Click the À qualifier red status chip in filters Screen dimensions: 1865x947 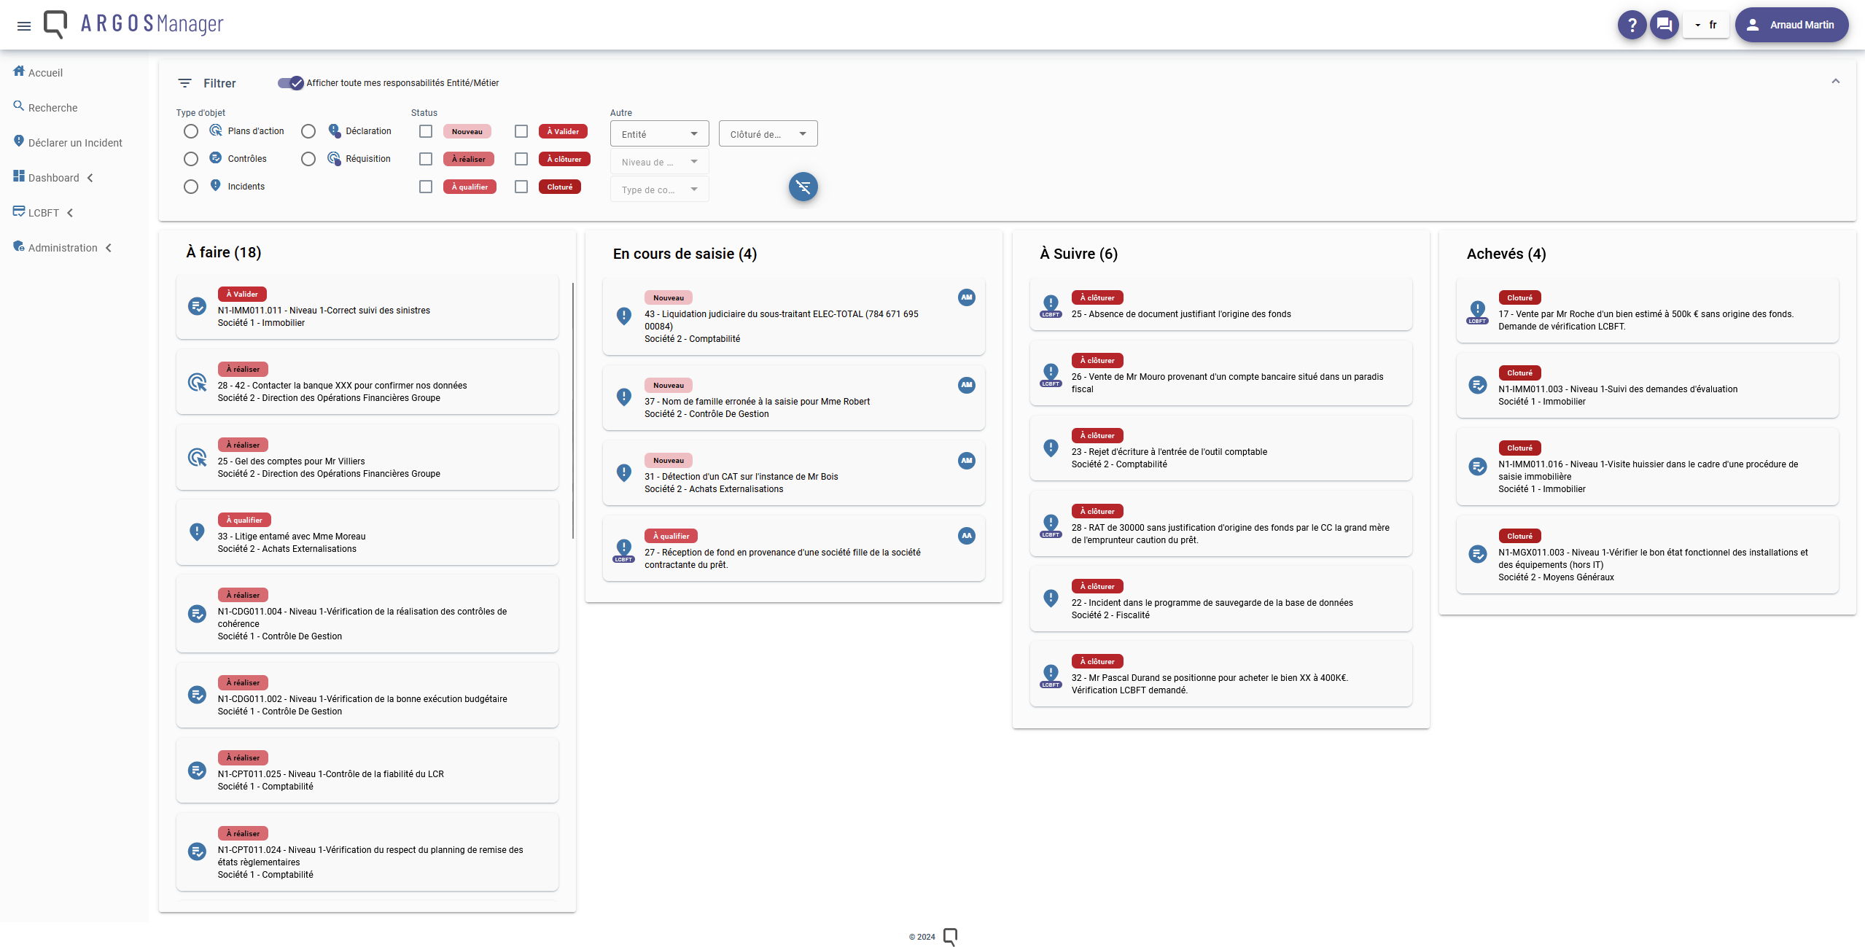[470, 187]
